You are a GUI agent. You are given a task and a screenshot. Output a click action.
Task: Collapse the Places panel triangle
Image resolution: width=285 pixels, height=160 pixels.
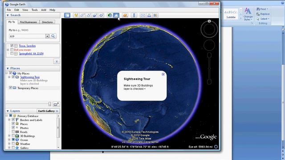(8, 68)
